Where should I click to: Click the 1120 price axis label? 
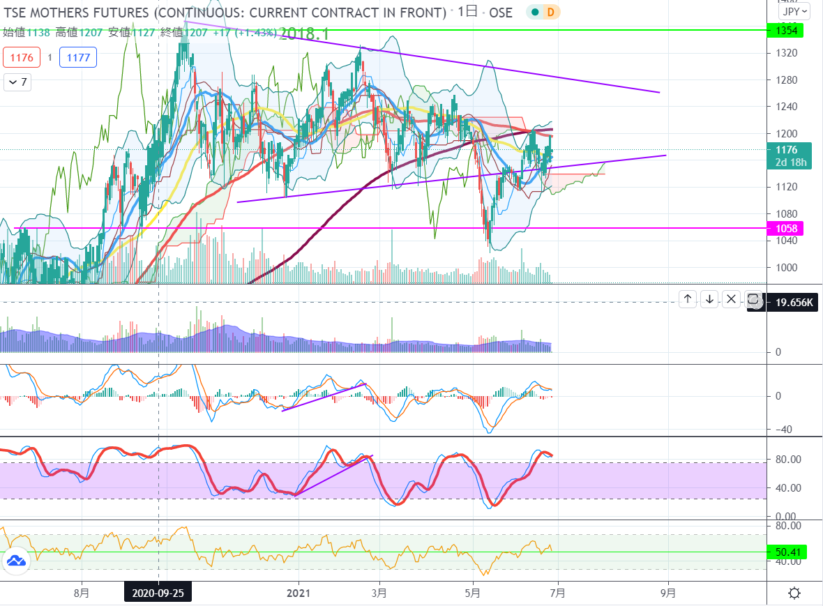point(786,187)
